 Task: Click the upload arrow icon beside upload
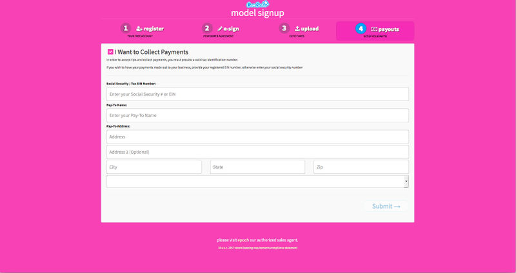point(297,29)
